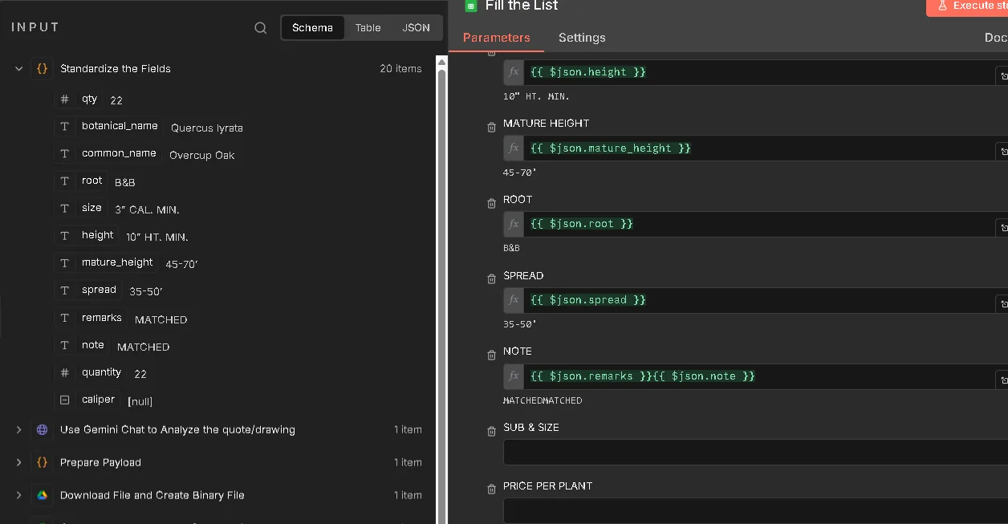This screenshot has height=524, width=1008.
Task: Switch to the Table view
Action: [368, 28]
